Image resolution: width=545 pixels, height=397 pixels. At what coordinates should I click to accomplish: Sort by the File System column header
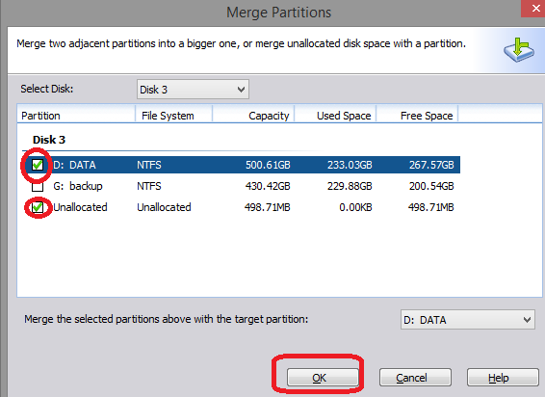pos(173,116)
